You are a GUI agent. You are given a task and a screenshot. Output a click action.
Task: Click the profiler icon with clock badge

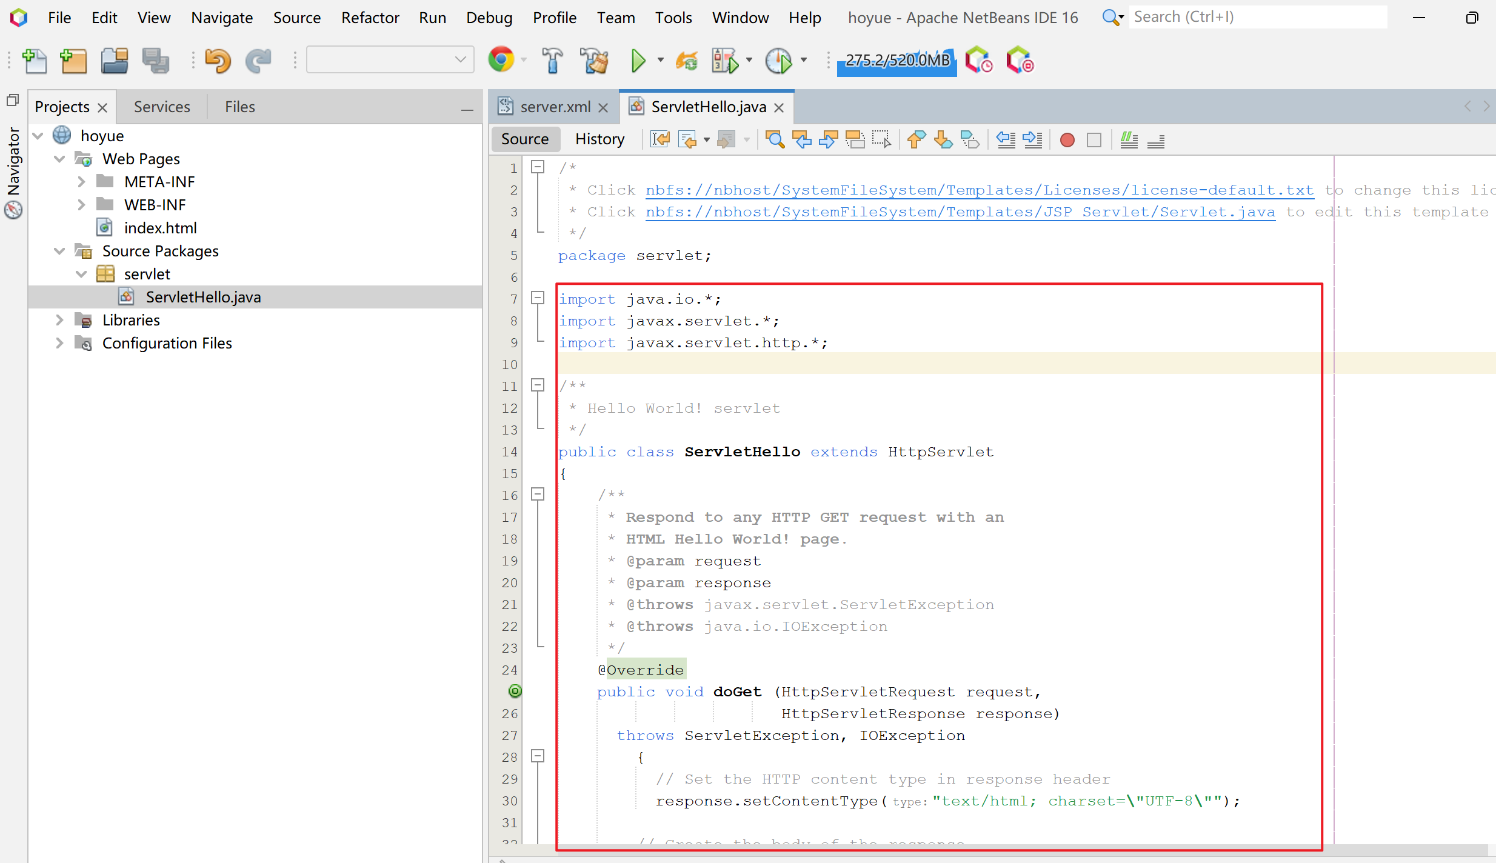pos(979,60)
